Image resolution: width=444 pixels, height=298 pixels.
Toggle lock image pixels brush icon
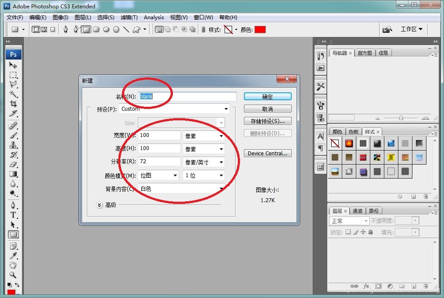(356, 232)
